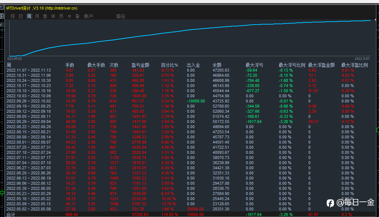Click the trade count 1586

tap(114, 204)
